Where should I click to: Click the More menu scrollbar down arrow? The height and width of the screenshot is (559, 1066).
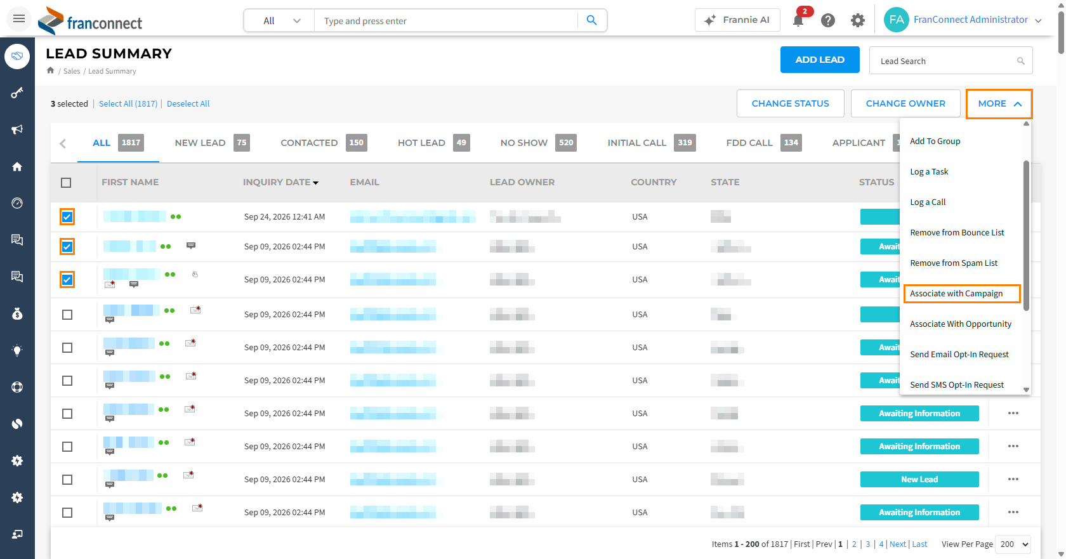pyautogui.click(x=1026, y=390)
